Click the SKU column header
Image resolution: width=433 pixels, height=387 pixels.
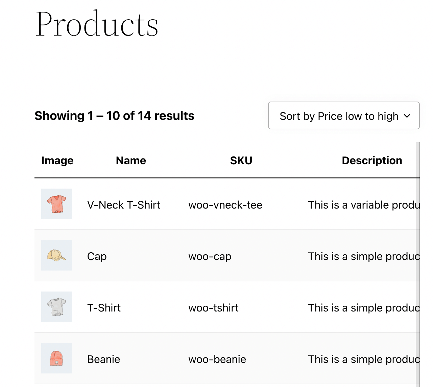coord(241,160)
